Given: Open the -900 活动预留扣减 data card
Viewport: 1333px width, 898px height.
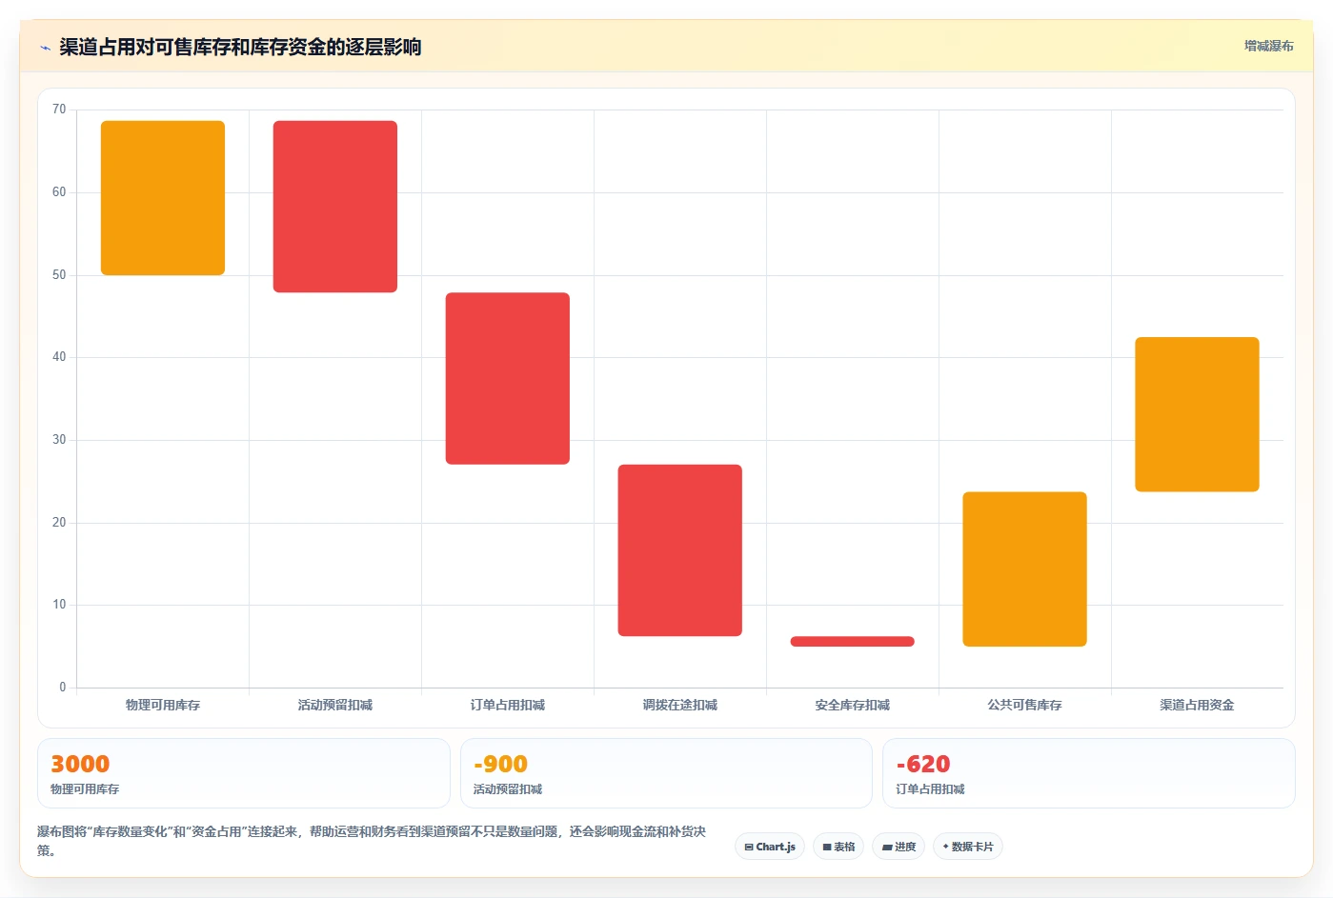Looking at the screenshot, I should tap(666, 773).
